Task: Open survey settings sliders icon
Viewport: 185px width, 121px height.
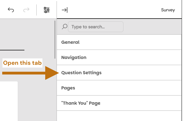Action: point(47,10)
